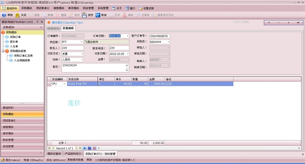The height and width of the screenshot is (164, 305).
Task: Switch to 库存模块 sidebar section
Action: pos(22,133)
